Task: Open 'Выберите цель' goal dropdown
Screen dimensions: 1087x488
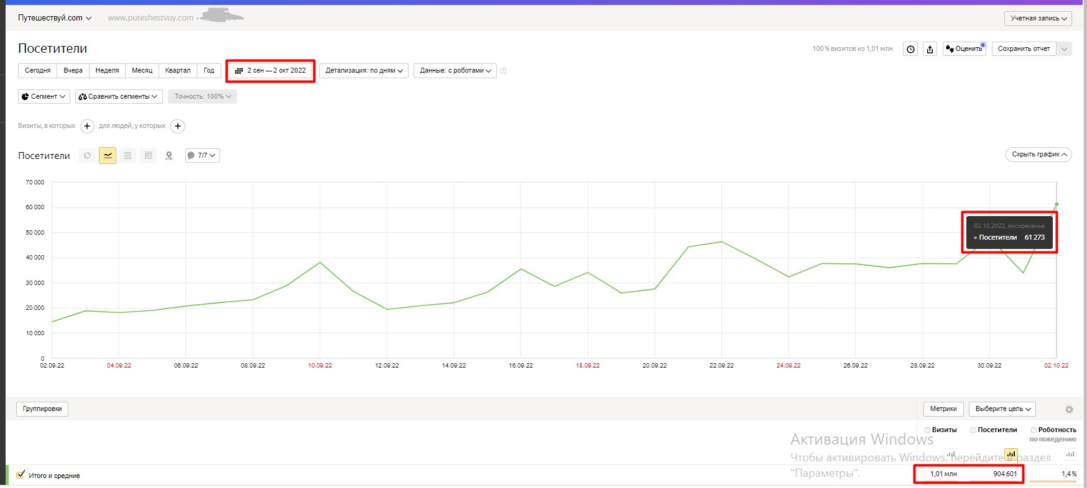Action: coord(1002,409)
